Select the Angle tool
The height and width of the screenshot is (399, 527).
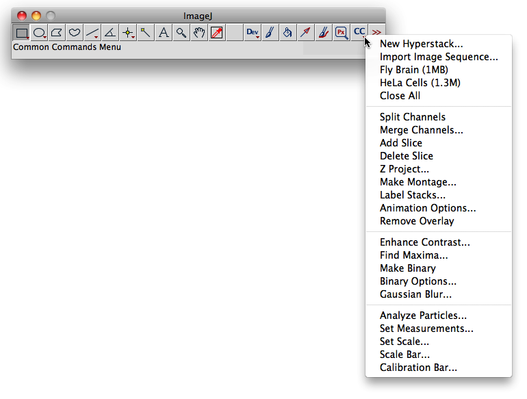click(111, 33)
